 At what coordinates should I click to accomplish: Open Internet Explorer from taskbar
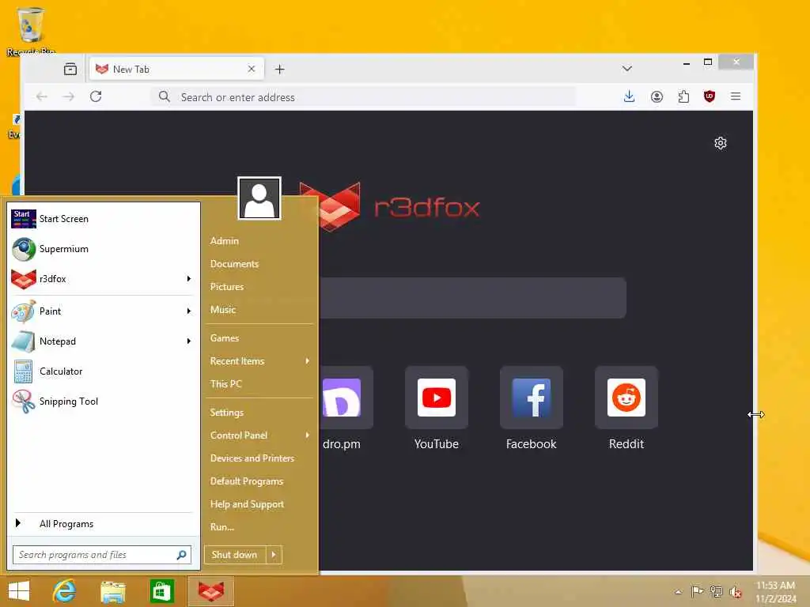coord(64,591)
